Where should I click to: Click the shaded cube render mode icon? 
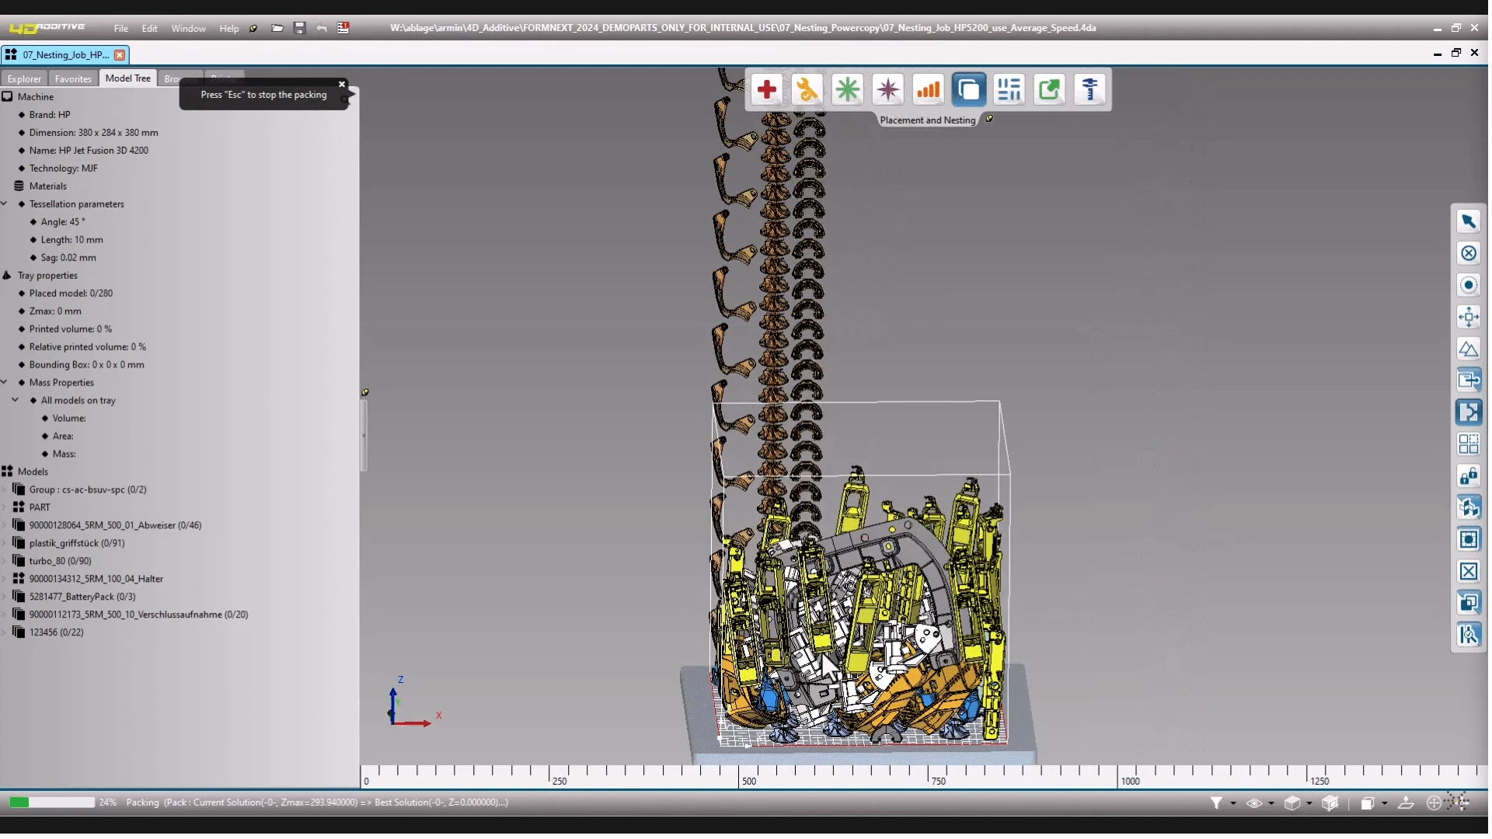click(1292, 804)
